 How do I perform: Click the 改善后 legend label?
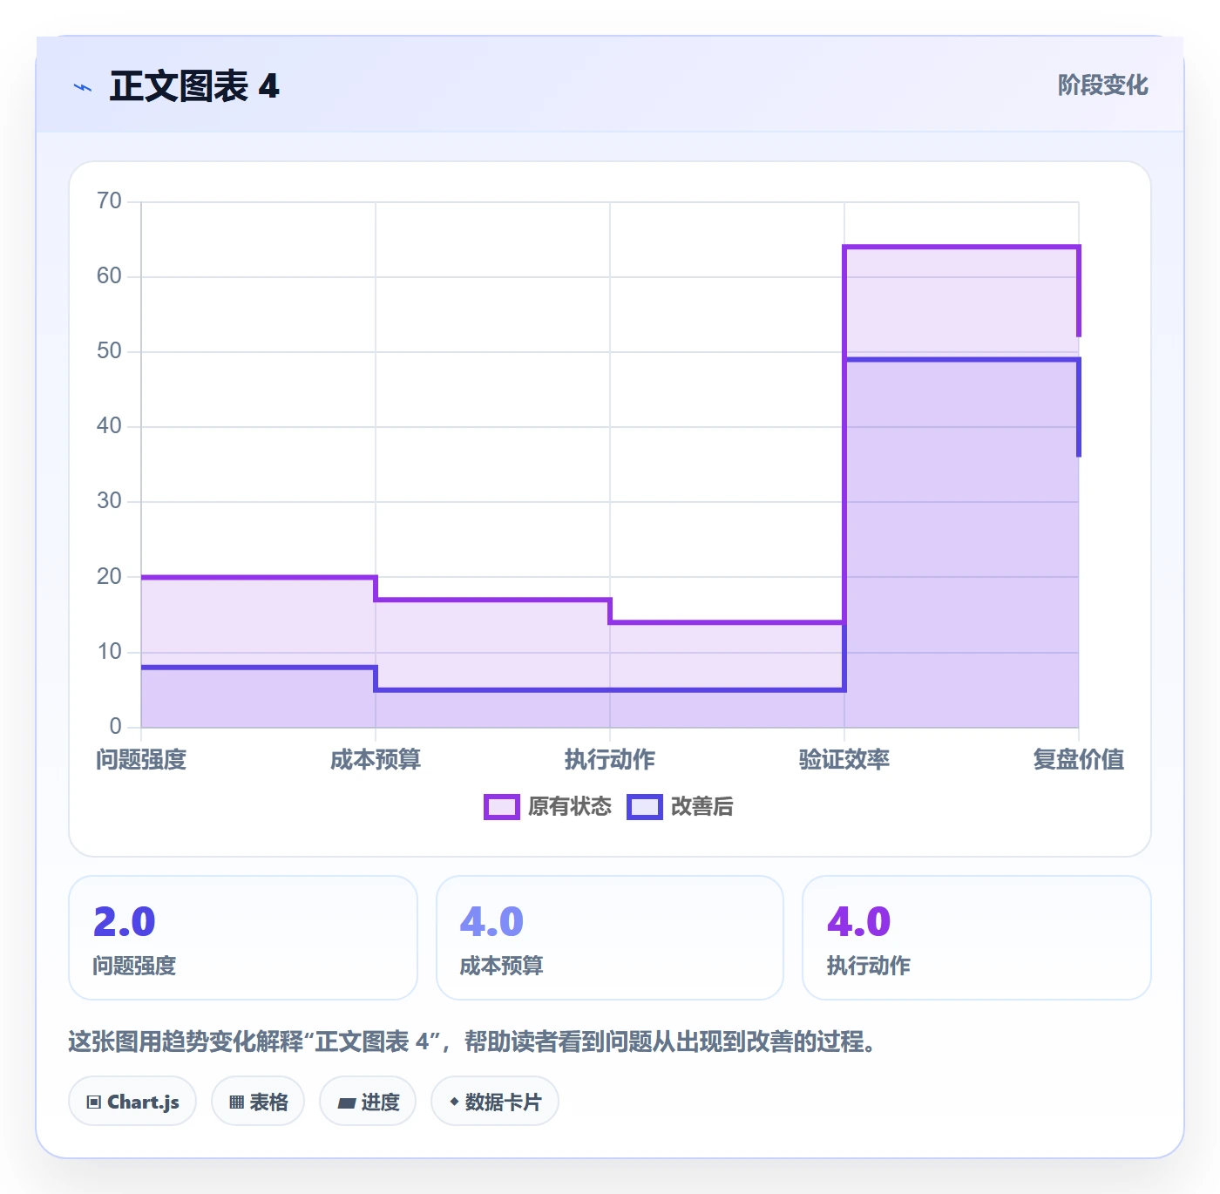pyautogui.click(x=702, y=807)
